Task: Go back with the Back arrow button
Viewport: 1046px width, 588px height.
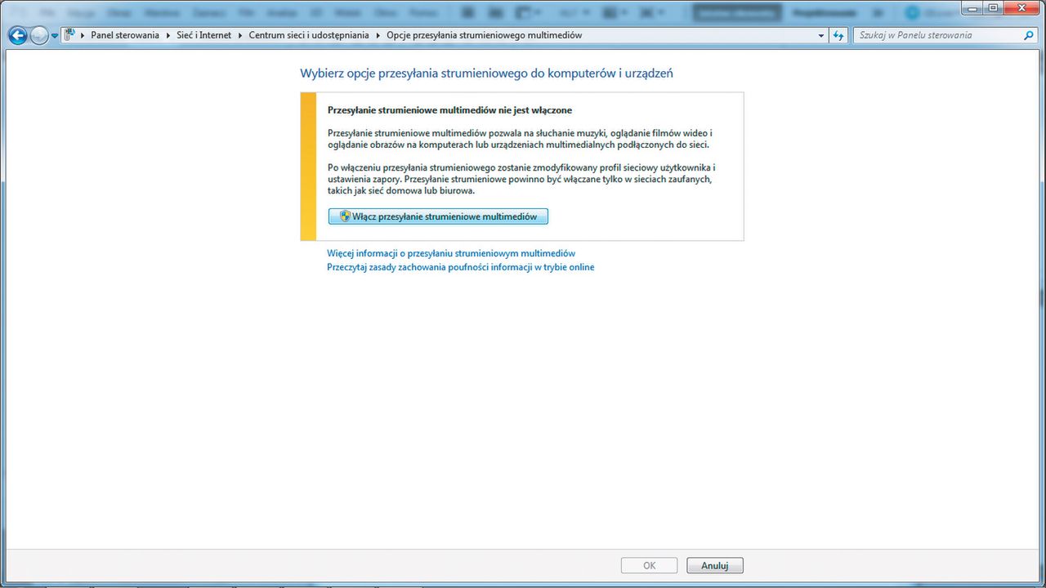Action: (x=17, y=35)
